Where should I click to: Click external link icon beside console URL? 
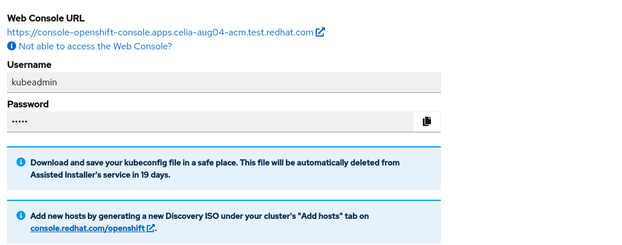(x=320, y=33)
